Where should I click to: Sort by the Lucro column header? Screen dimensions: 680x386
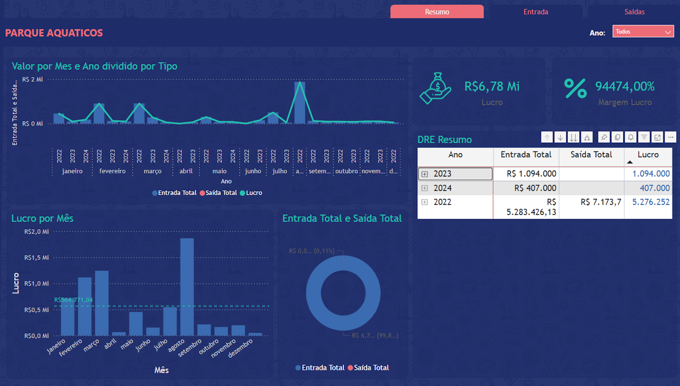[648, 155]
